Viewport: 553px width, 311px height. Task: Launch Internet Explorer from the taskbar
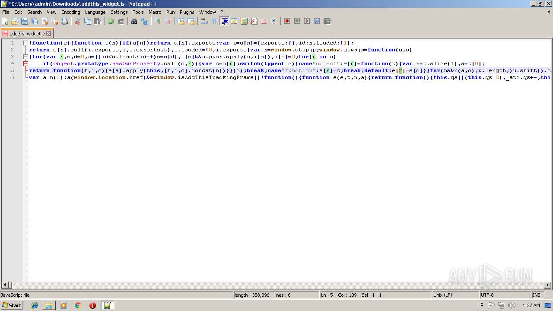[35, 305]
